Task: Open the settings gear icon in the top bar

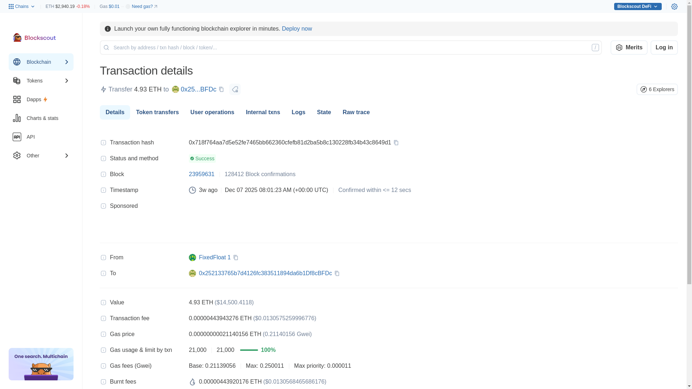Action: 674,6
